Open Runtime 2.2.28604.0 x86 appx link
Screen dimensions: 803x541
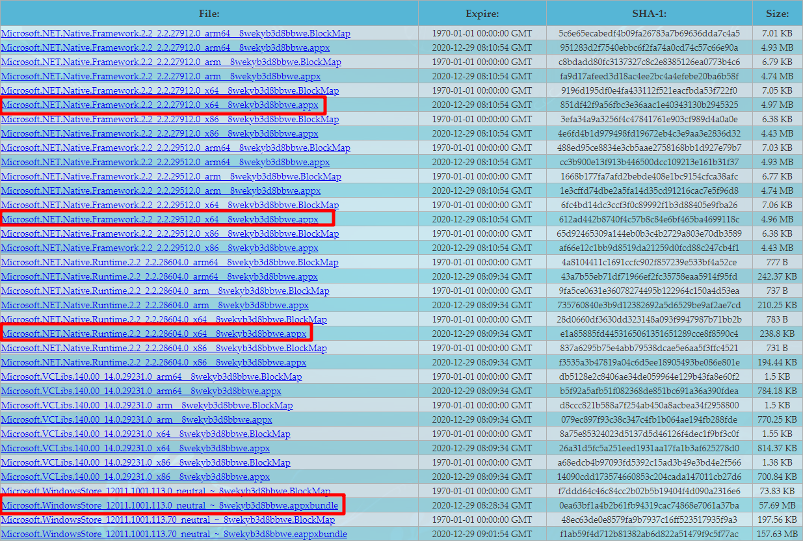pyautogui.click(x=153, y=362)
